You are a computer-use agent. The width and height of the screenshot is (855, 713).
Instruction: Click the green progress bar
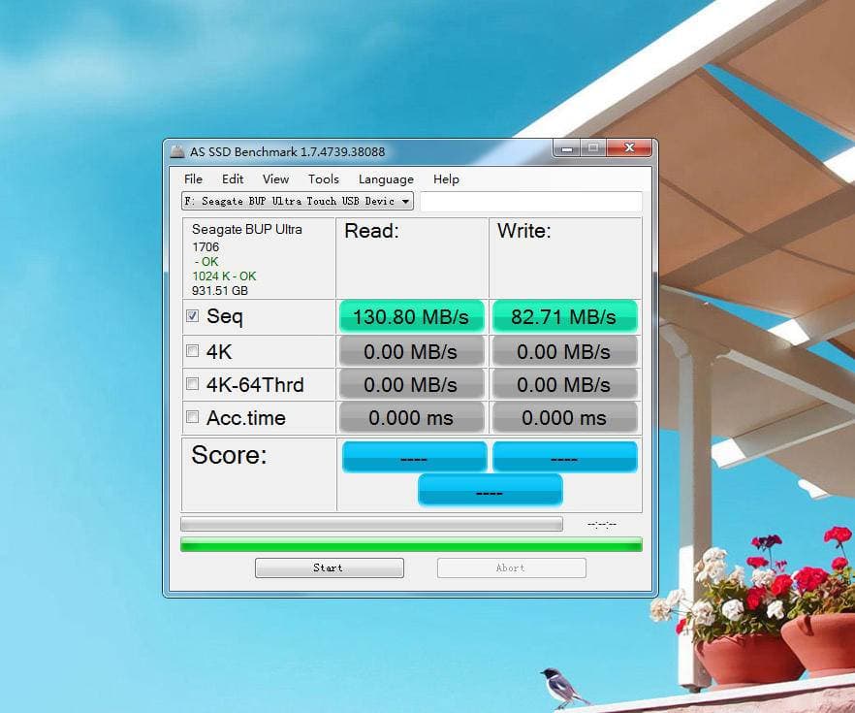[x=411, y=544]
